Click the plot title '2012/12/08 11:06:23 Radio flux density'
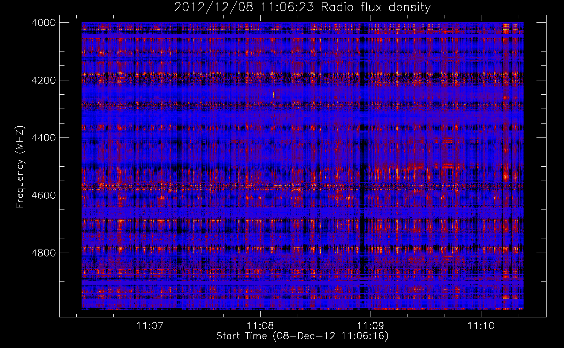 [302, 7]
